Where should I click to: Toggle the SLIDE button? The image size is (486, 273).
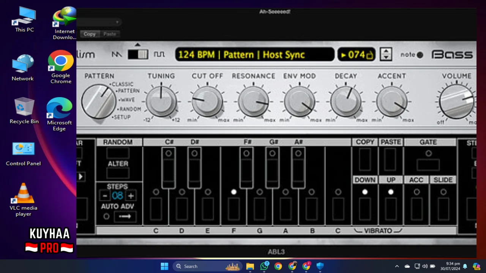coord(443,209)
